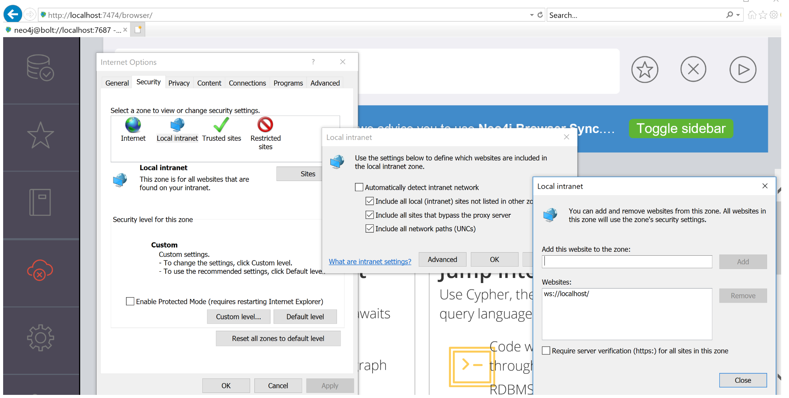Switch to the Privacy tab
This screenshot has height=398, width=789.
(179, 83)
